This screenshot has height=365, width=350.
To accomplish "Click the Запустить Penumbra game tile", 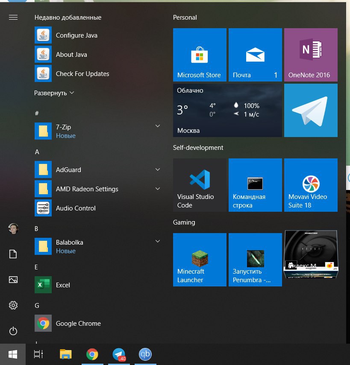I will pos(255,260).
